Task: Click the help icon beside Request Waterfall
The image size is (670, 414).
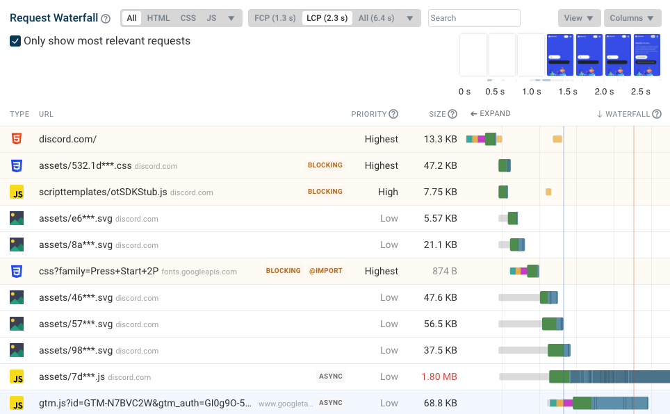Action: [106, 19]
